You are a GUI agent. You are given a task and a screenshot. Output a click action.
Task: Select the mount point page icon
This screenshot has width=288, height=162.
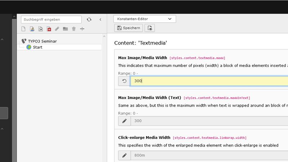tap(49, 29)
